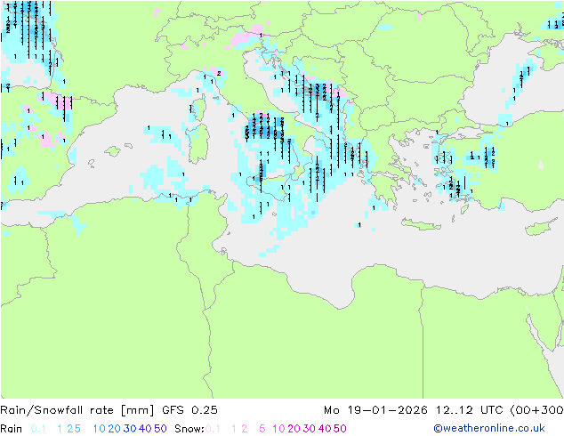Click the island of Corsica on the map
Image resolution: width=564 pixels, height=436 pixels.
pos(200,109)
